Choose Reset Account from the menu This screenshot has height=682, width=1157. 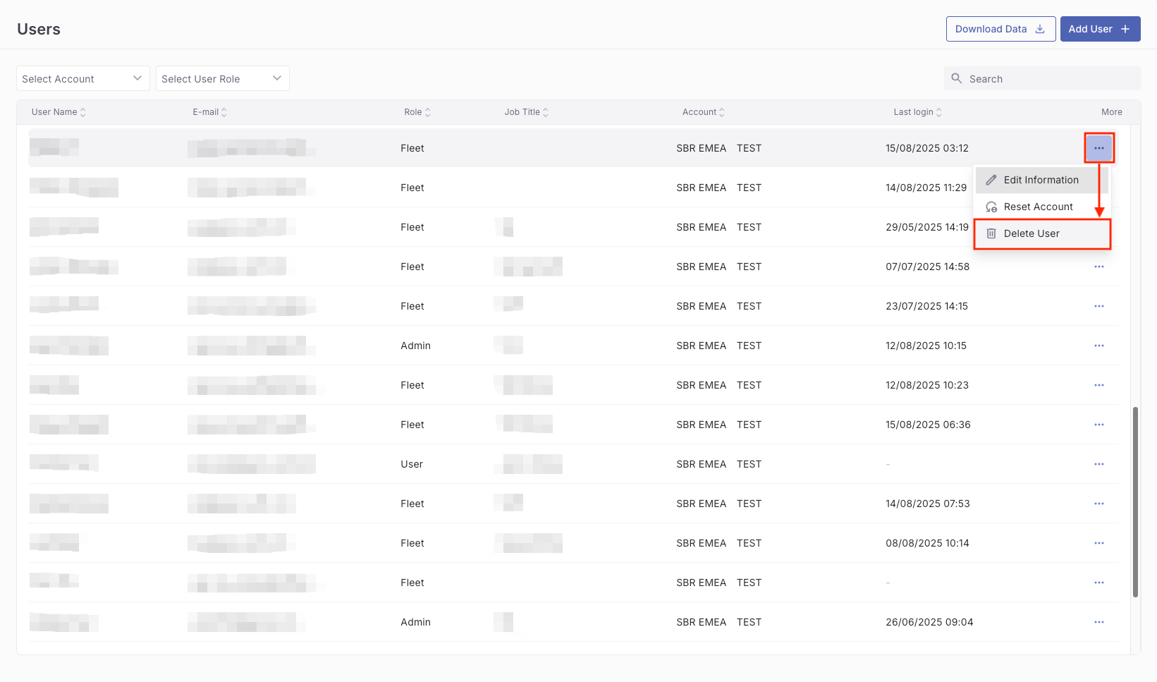coord(1042,207)
